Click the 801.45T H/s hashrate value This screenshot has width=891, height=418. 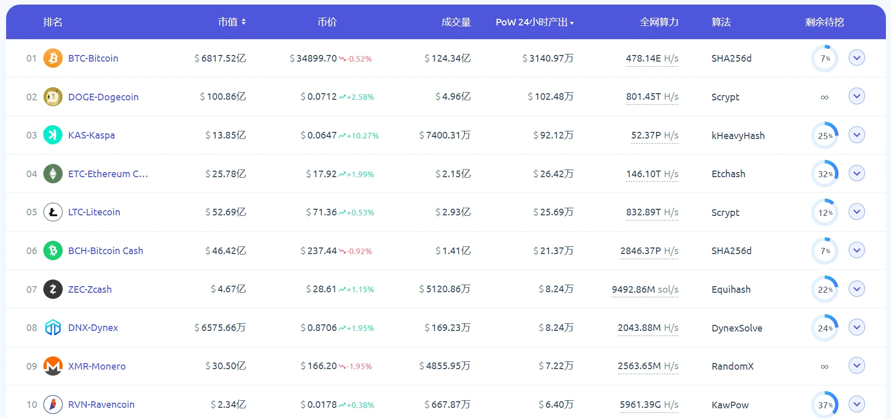[x=652, y=96]
